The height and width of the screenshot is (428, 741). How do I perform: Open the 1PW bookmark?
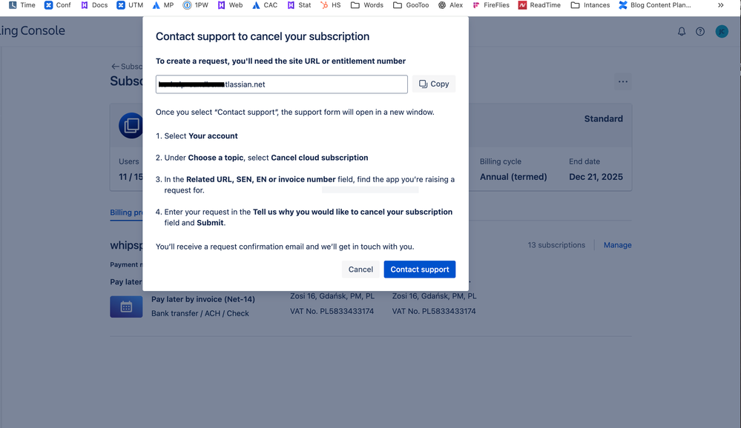(x=195, y=5)
